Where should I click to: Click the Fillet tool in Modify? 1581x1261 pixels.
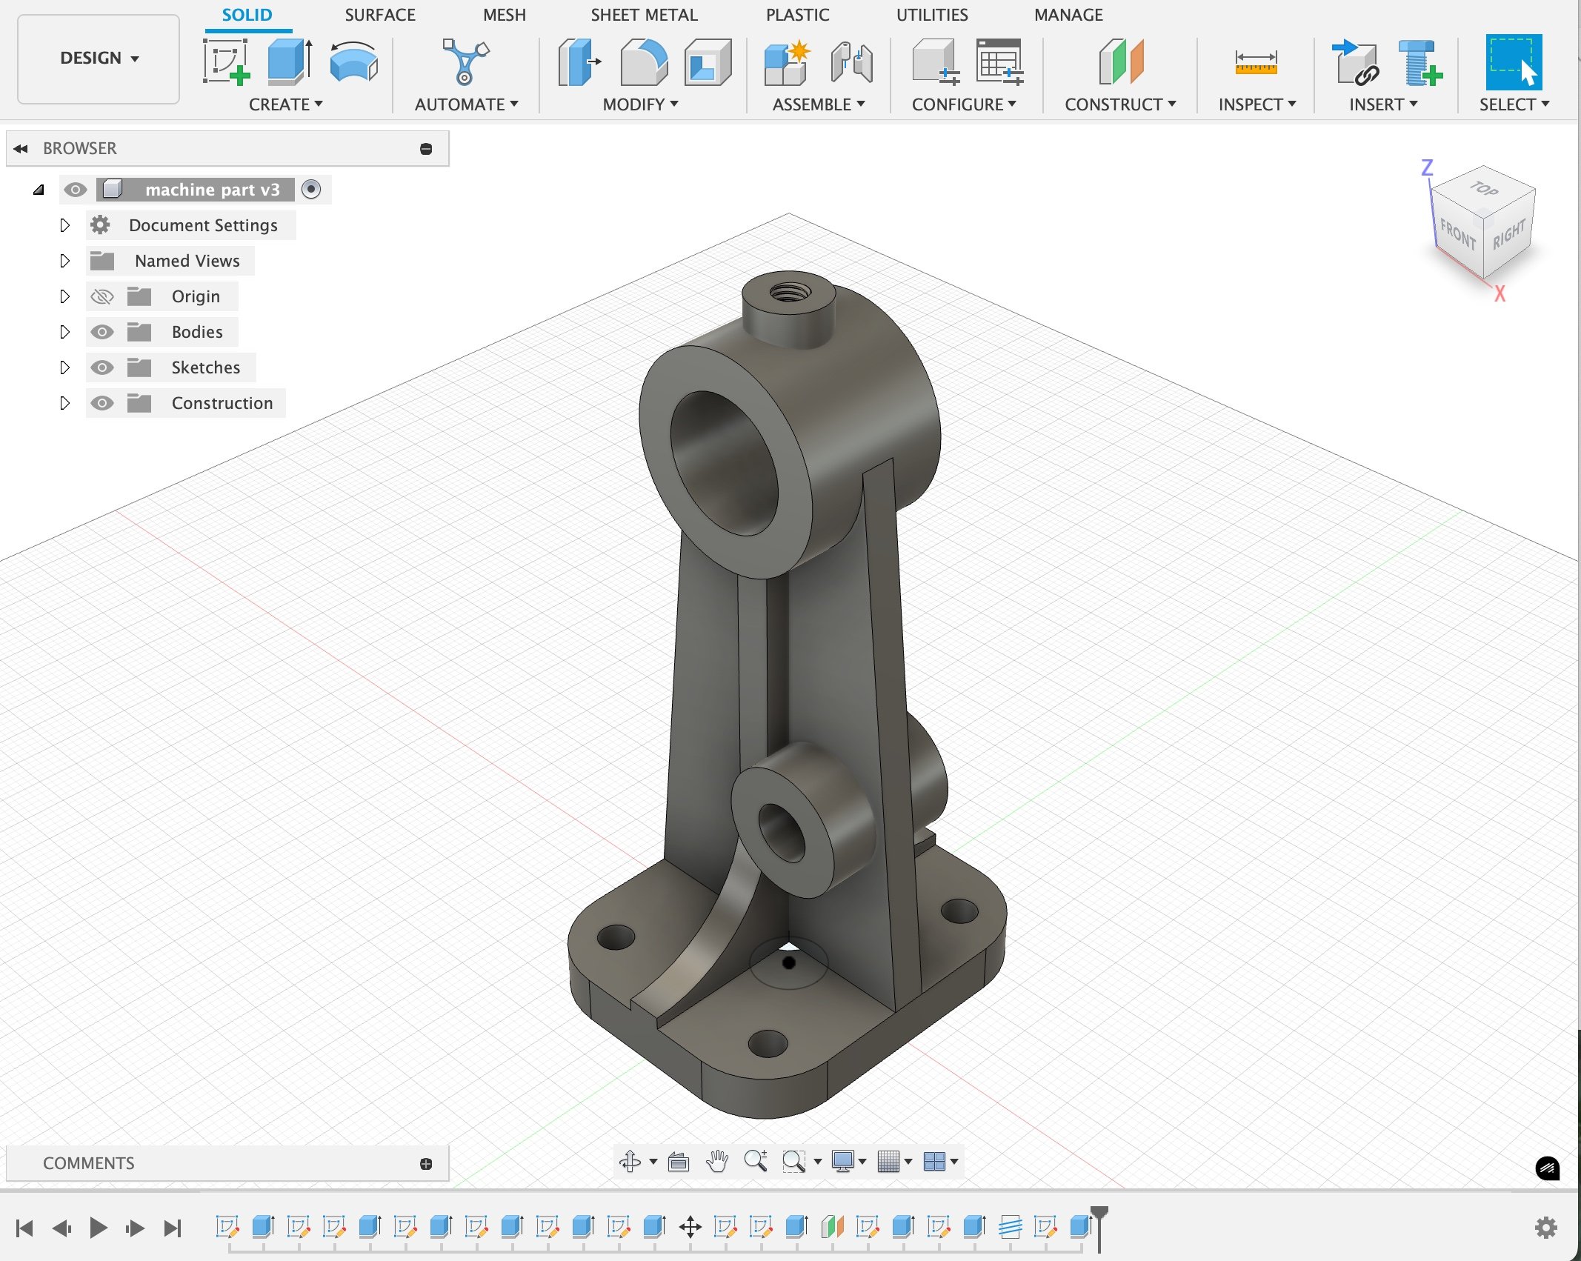(643, 61)
